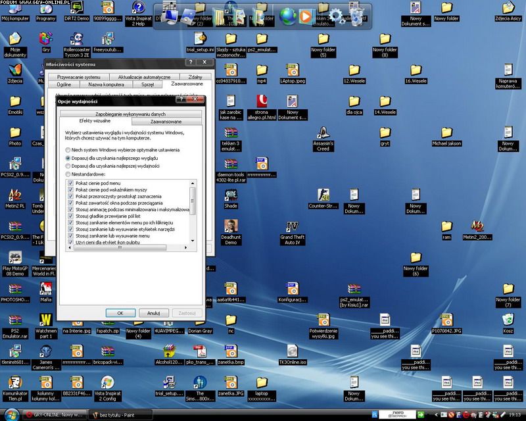Click the effects list scroll-right arrow
526x421 pixels.
click(x=185, y=247)
